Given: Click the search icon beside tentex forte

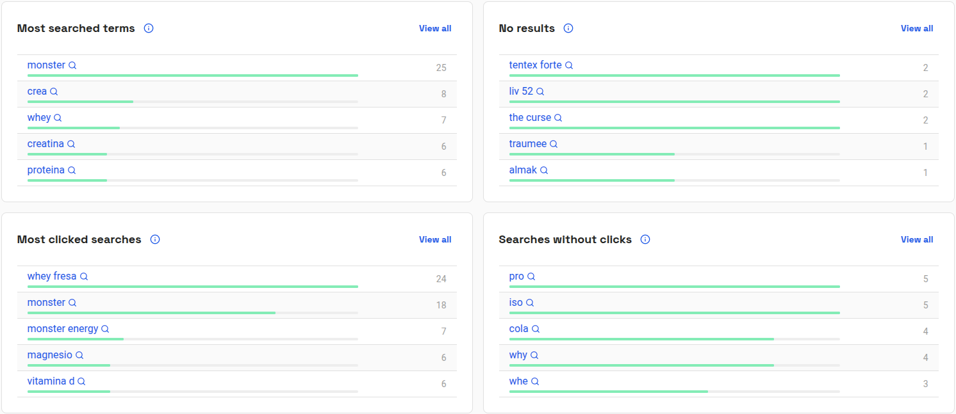Looking at the screenshot, I should click(569, 65).
